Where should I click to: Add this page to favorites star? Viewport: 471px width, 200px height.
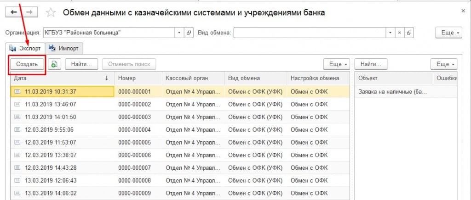51,13
